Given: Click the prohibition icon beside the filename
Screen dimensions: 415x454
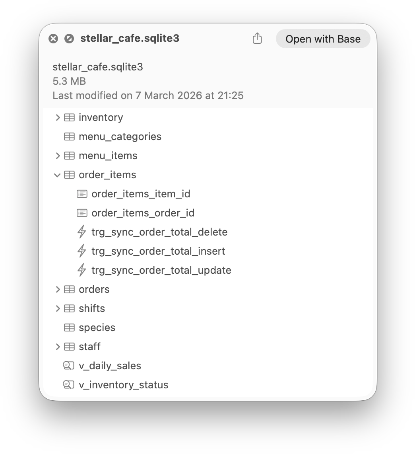Looking at the screenshot, I should tap(69, 38).
